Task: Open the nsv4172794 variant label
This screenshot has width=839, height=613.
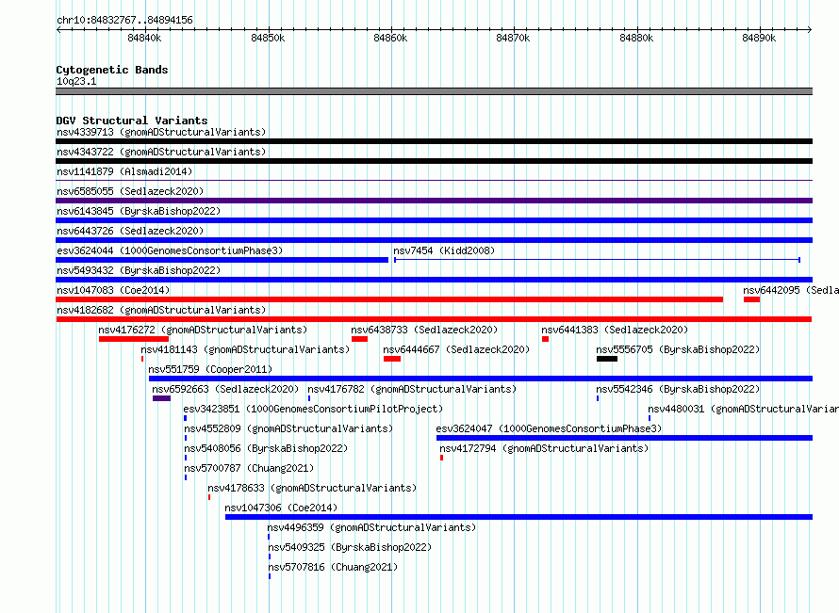Action: coord(544,448)
